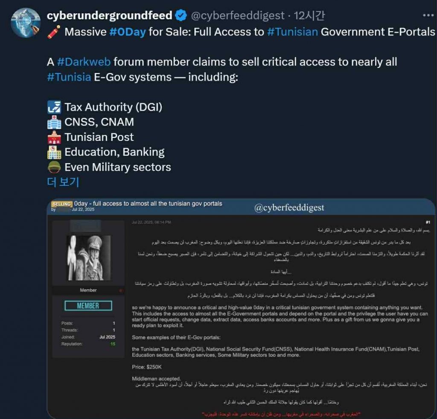The width and height of the screenshot is (437, 419).
Task: Click the post office emoji near Tunisian Post
Action: click(54, 137)
